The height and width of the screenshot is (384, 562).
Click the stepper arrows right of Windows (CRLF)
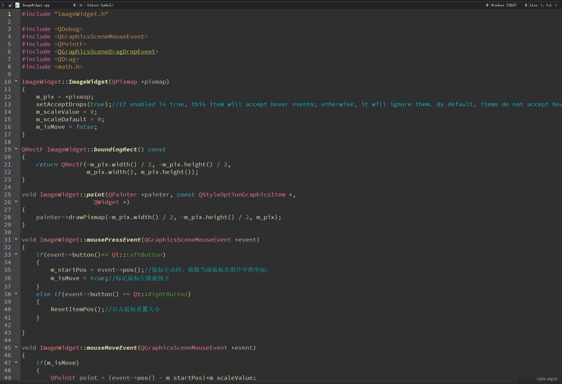[x=526, y=5]
